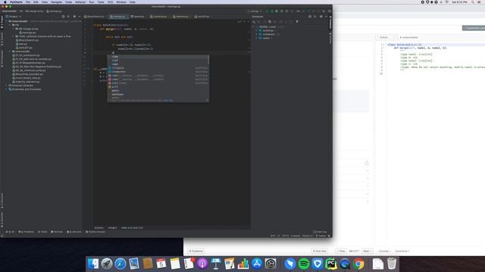Click Next button in browser window
Viewport: 485px width, 272px height.
[367, 251]
